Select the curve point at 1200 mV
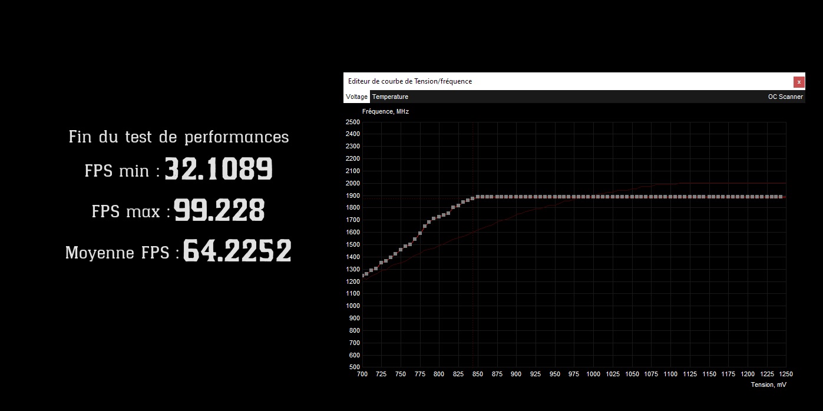 tap(748, 197)
